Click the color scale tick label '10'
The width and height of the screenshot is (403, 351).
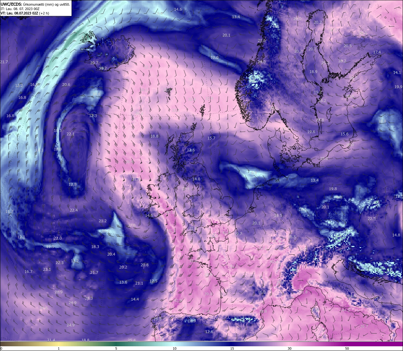point(174,348)
